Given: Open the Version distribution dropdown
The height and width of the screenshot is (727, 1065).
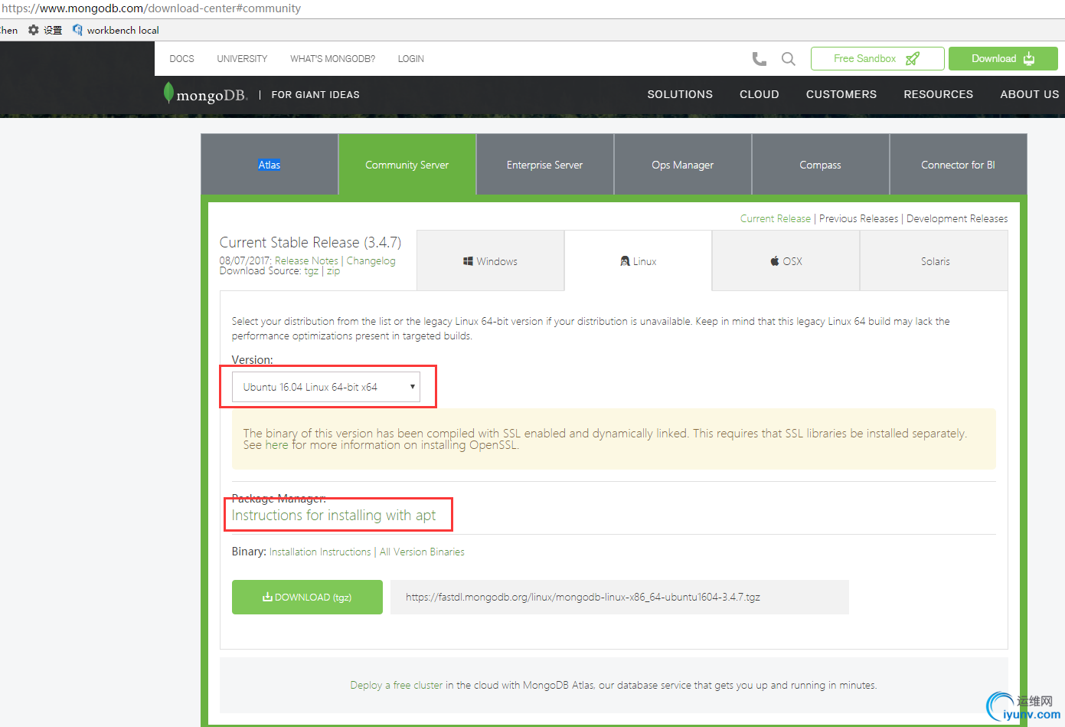Looking at the screenshot, I should pos(326,387).
